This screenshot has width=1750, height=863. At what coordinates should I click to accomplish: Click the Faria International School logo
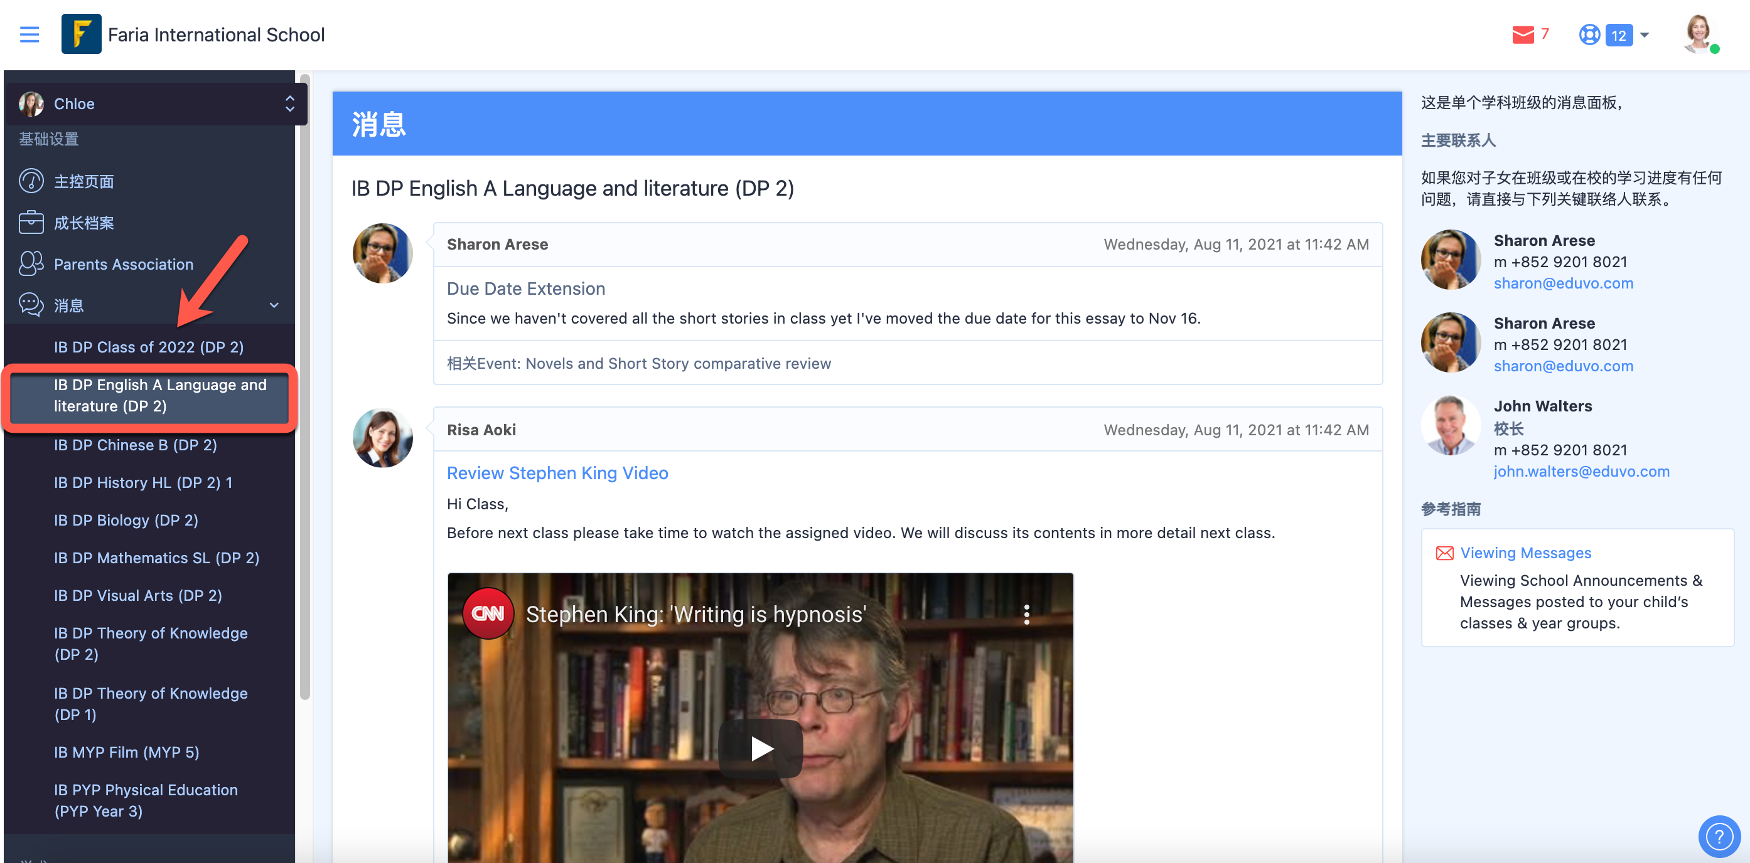81,34
